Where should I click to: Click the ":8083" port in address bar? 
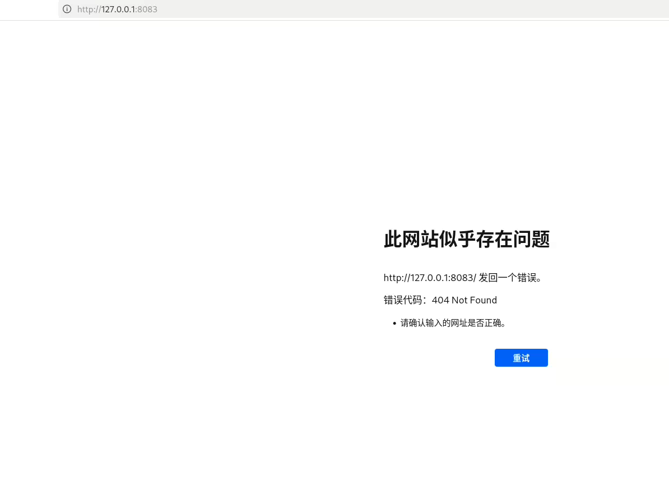[147, 9]
